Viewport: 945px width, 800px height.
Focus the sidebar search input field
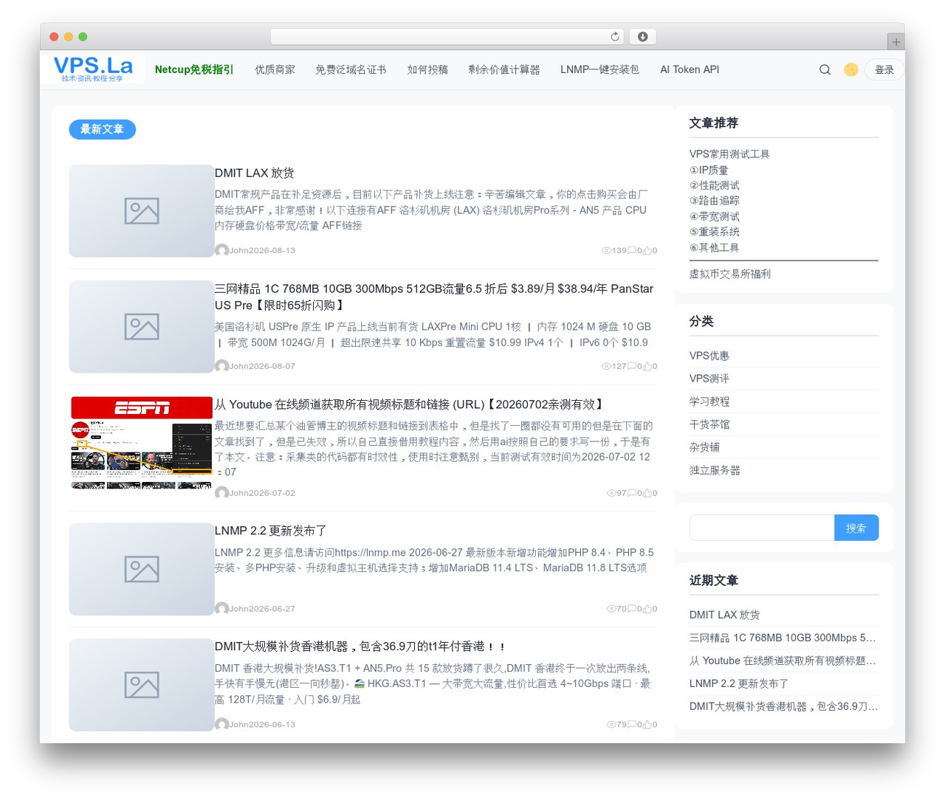point(762,528)
